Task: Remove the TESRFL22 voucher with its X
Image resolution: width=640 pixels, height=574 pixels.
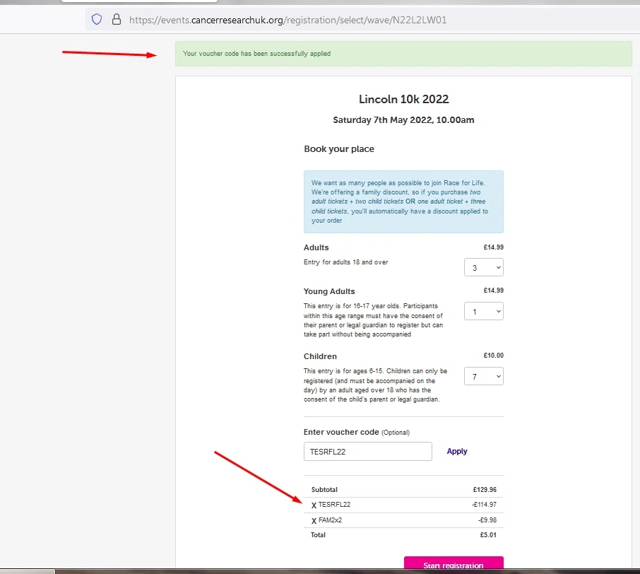Action: pyautogui.click(x=314, y=505)
